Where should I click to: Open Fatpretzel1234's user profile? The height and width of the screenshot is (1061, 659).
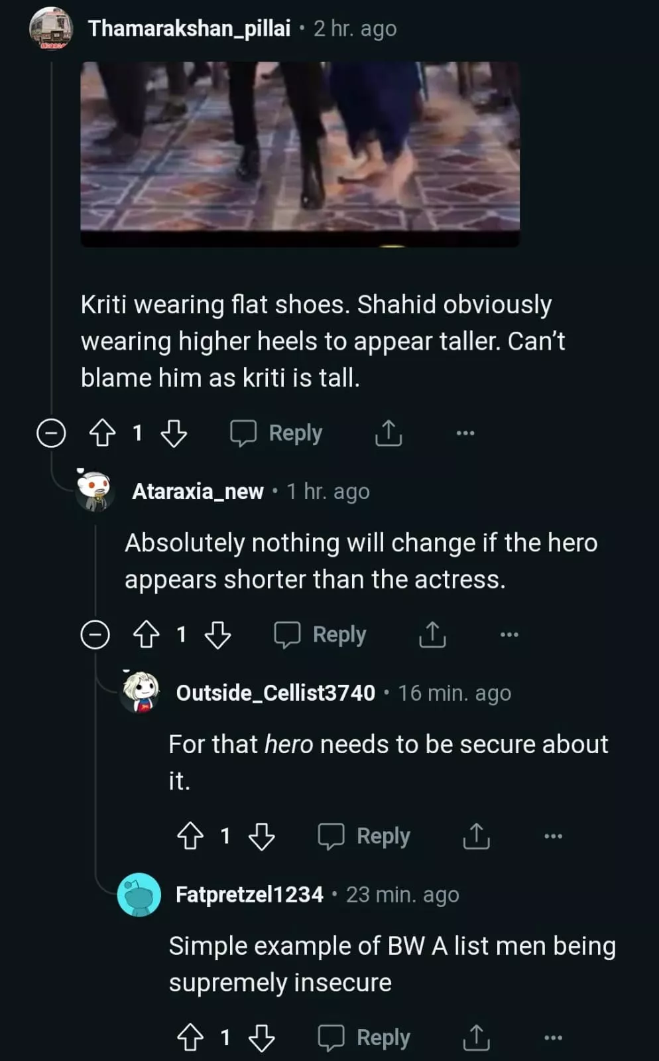coord(249,894)
